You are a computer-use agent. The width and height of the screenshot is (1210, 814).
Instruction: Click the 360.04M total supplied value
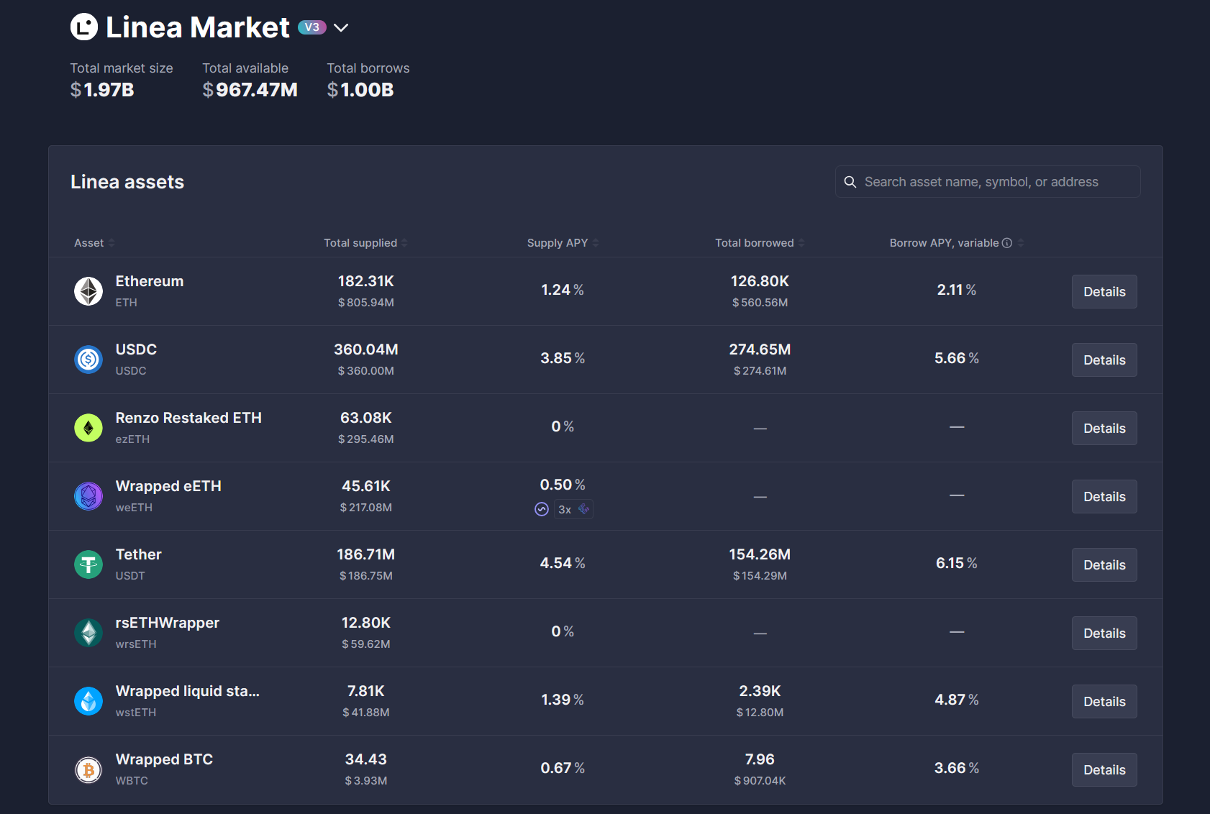(366, 349)
